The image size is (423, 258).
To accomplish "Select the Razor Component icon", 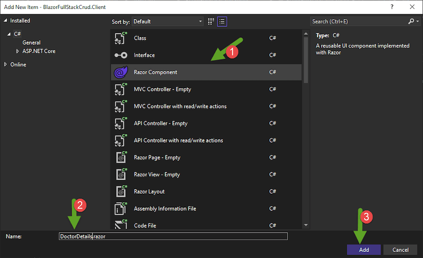I will coord(120,73).
